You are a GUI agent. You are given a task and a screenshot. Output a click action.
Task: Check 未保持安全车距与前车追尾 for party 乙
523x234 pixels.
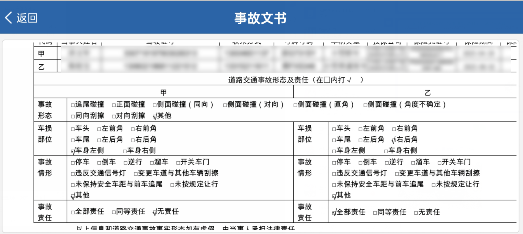(334, 185)
